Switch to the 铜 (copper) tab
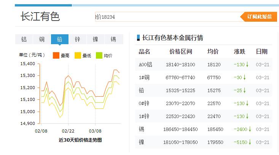 42,39
